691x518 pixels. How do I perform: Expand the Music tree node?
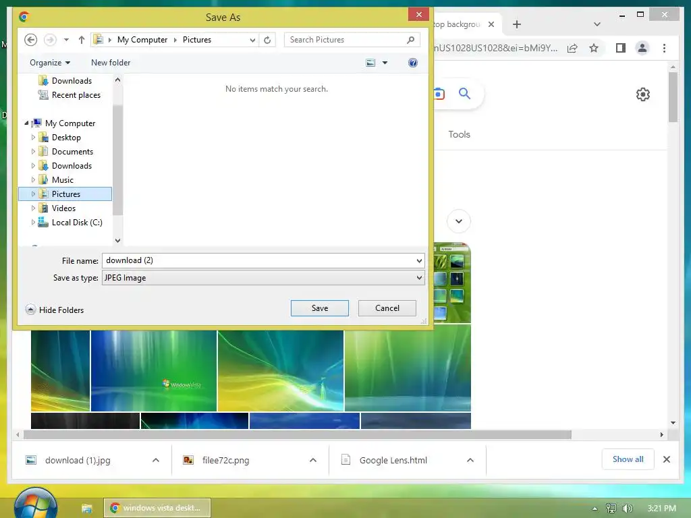coord(33,179)
